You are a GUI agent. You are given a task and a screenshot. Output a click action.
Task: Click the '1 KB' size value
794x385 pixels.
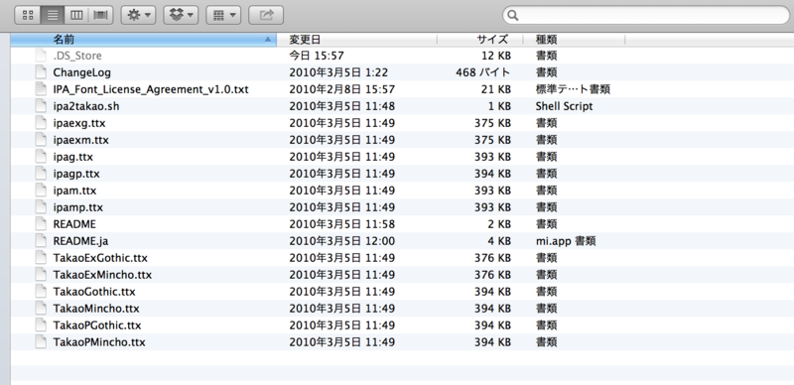point(499,106)
